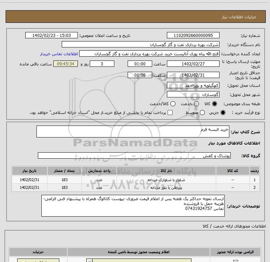This screenshot has height=262, width=270.
Task: Click the response deadline date 1402/02/27
Action: tap(193, 64)
